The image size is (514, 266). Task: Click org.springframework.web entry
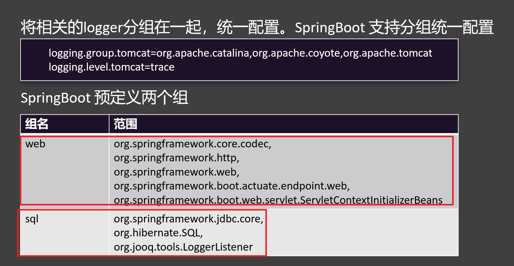176,172
